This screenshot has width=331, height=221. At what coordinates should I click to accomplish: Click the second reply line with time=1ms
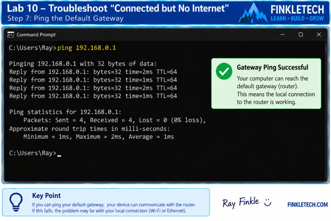[93, 80]
